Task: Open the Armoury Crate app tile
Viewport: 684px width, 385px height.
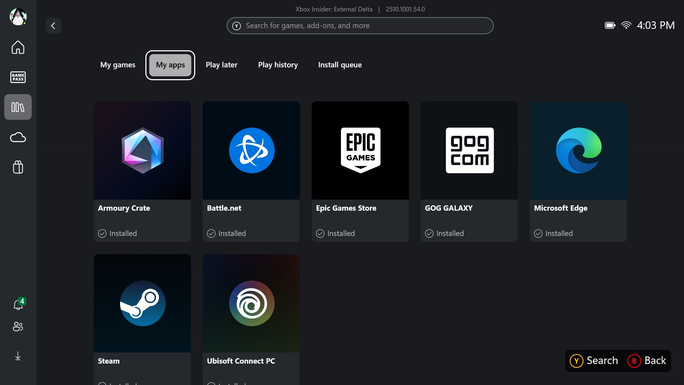Action: [142, 171]
